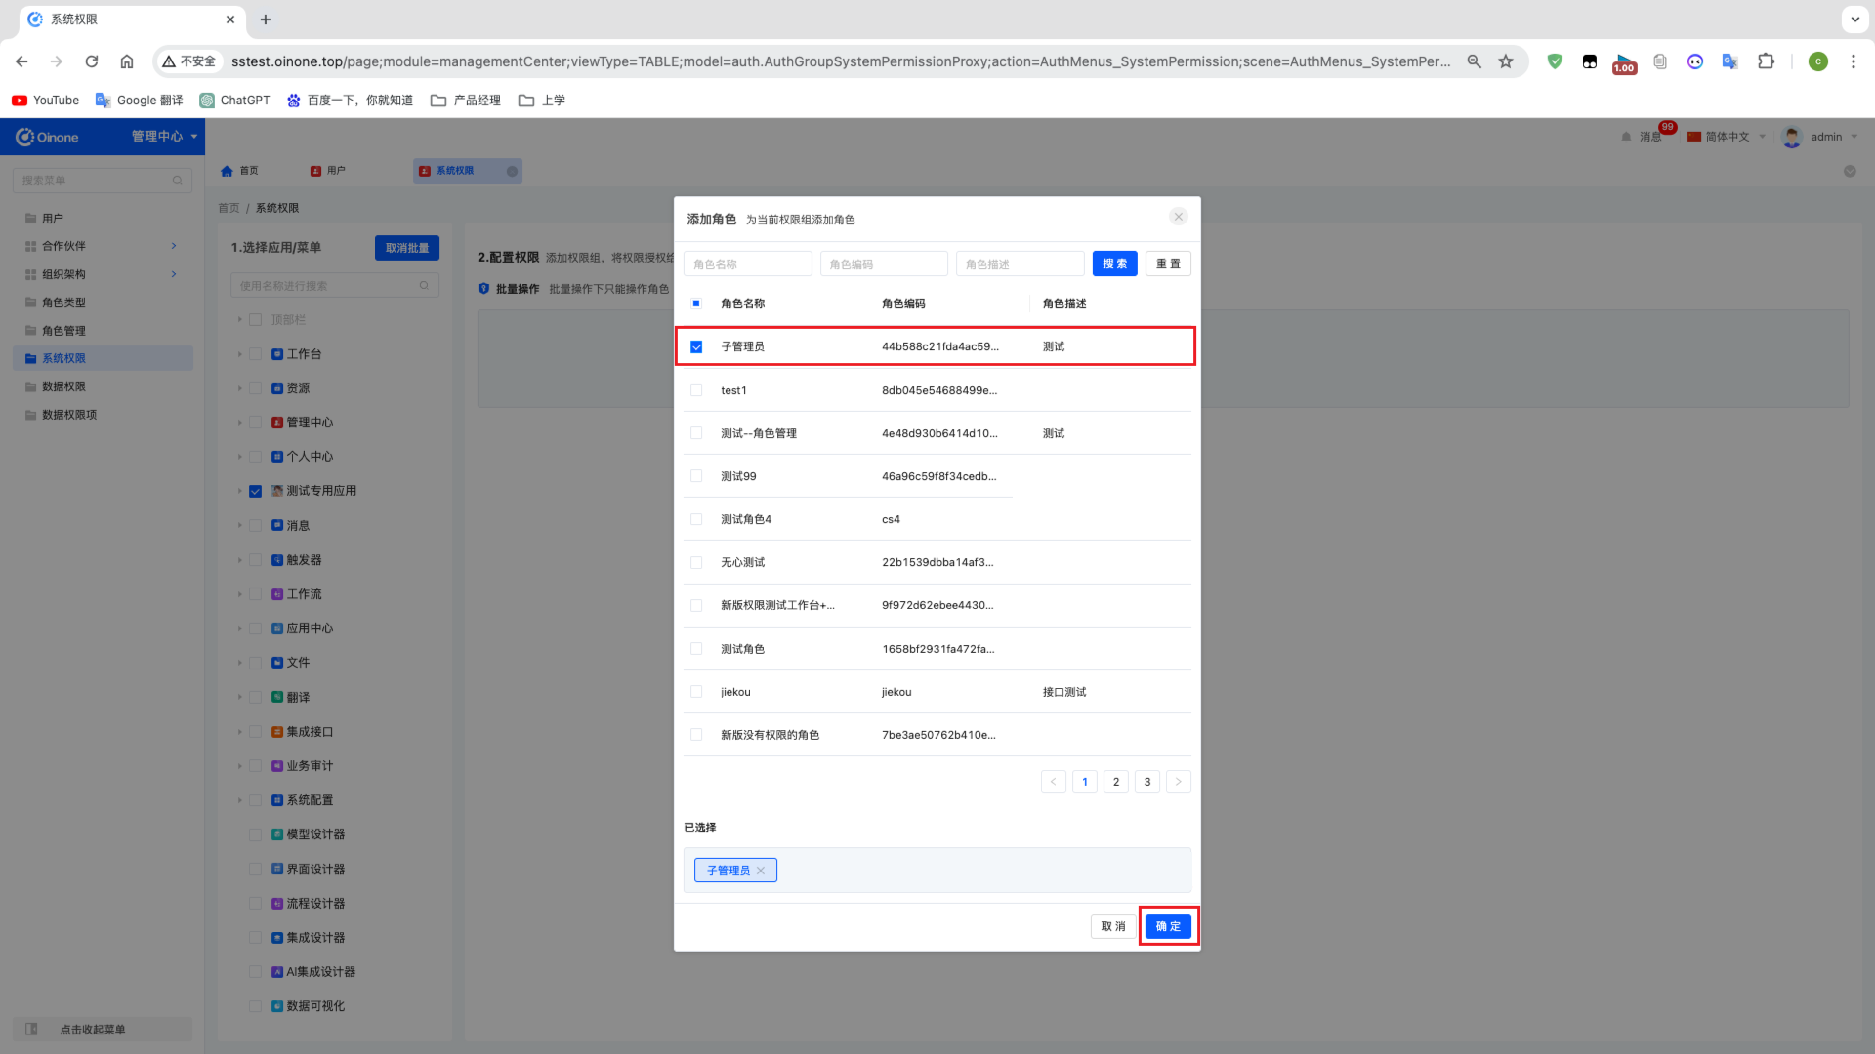Confirm with the 确定 button
Image resolution: width=1875 pixels, height=1054 pixels.
click(x=1168, y=927)
